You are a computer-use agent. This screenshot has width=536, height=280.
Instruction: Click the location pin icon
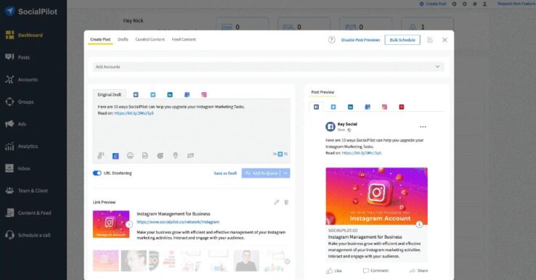tap(175, 155)
